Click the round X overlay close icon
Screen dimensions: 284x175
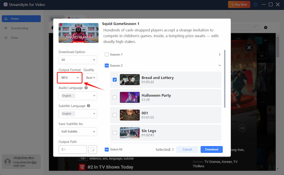[x=249, y=47]
